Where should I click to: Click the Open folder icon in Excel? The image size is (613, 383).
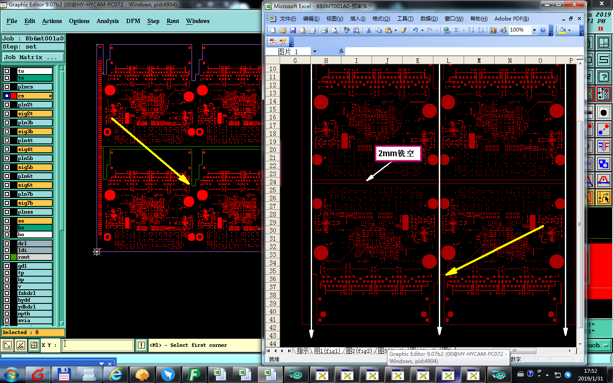pyautogui.click(x=283, y=30)
